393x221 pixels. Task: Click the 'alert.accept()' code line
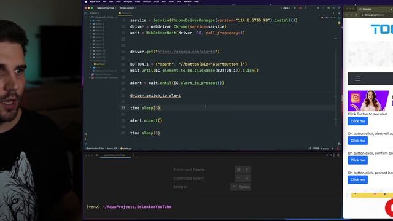146,120
